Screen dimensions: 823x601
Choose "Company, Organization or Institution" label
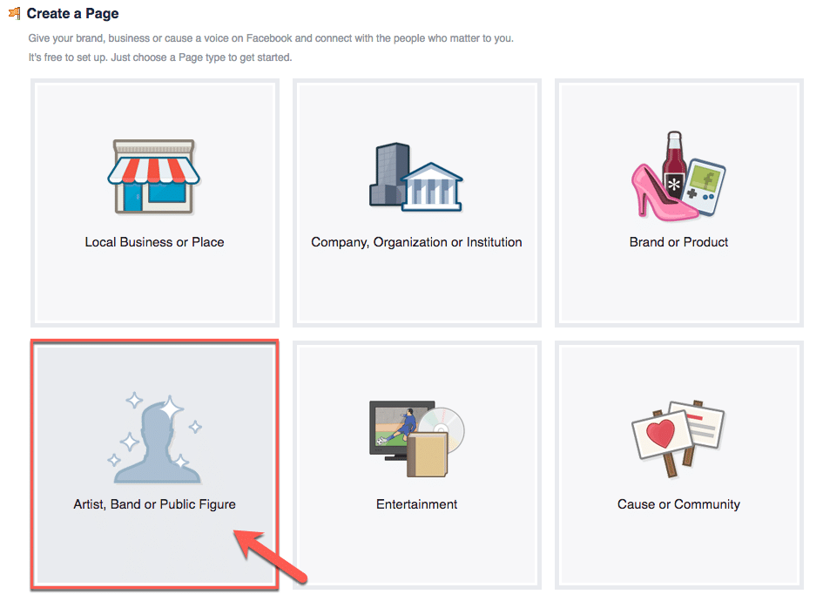[417, 242]
